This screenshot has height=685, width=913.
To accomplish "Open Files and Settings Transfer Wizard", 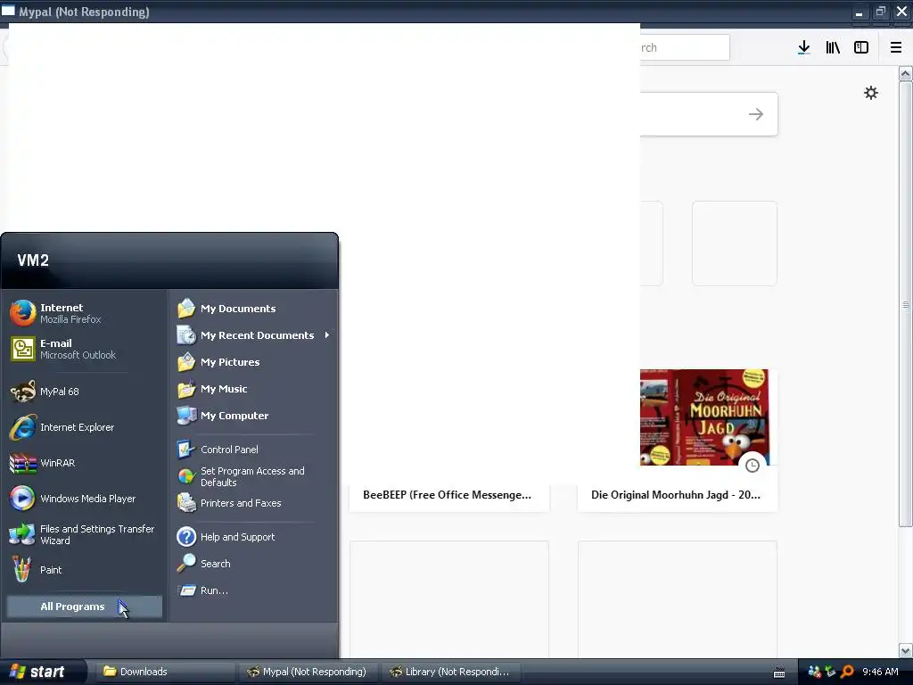I will coord(85,535).
